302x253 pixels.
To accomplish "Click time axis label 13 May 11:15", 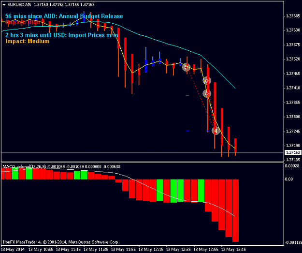I will [69, 250].
